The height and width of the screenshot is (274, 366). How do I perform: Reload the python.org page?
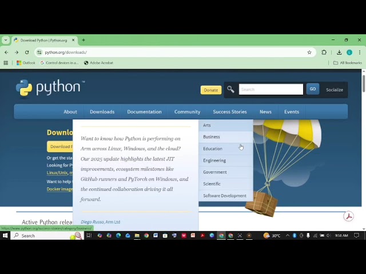pos(27,53)
